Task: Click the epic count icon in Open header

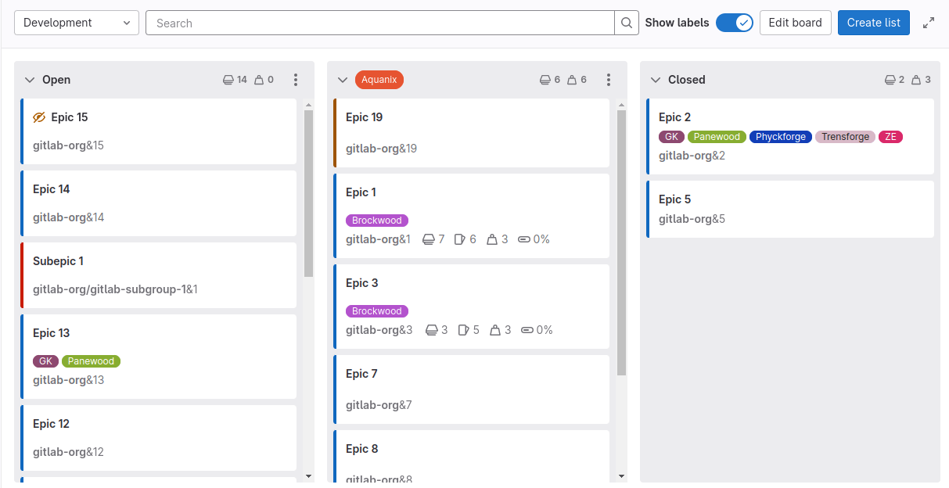Action: click(228, 79)
